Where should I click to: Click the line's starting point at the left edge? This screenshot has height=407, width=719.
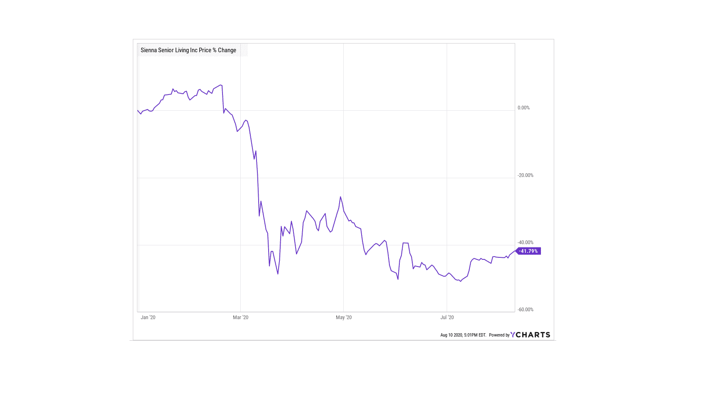point(137,110)
